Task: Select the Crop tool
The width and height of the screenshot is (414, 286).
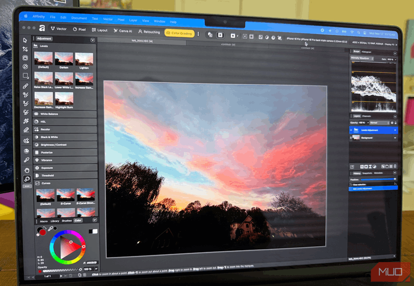Action: coord(25,49)
